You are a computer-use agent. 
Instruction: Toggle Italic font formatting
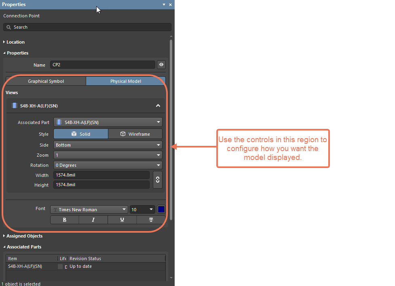[93, 220]
